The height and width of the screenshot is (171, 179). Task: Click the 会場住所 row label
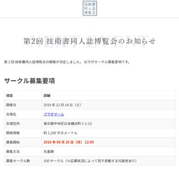13,124
